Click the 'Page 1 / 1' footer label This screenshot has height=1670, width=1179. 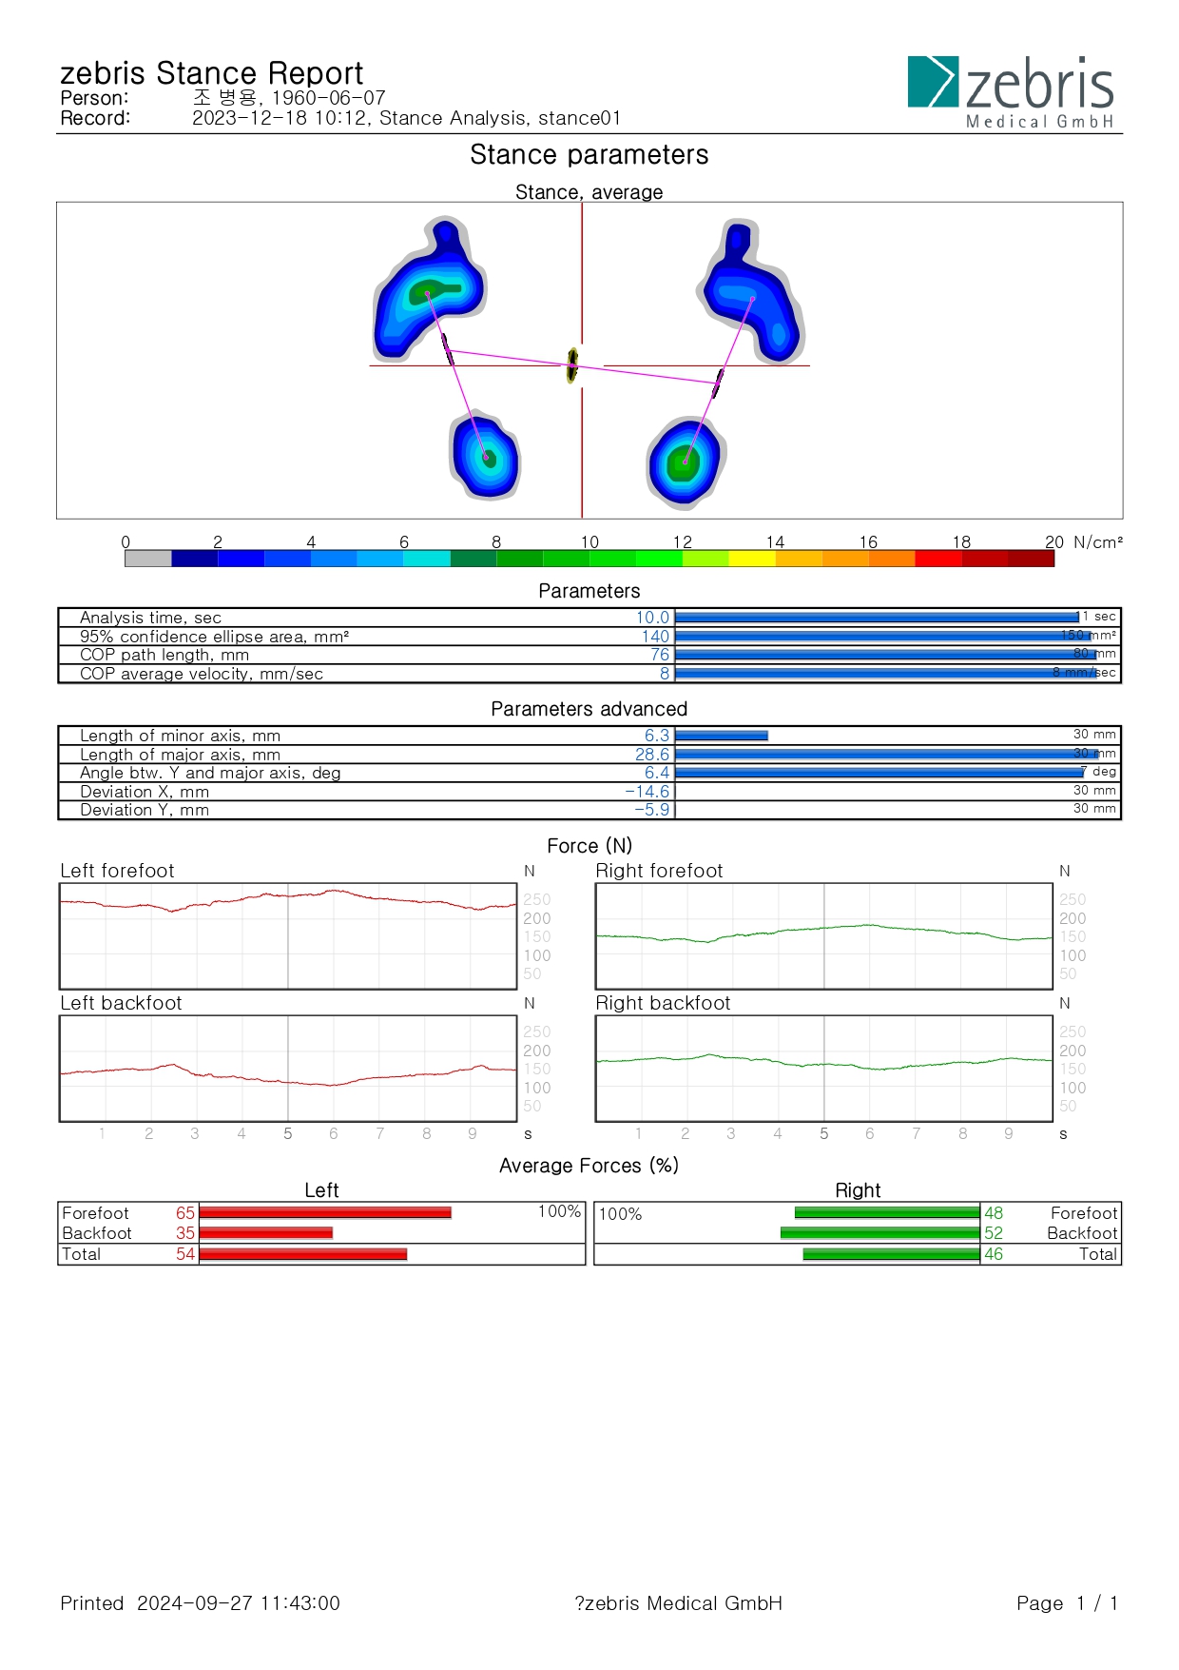[1068, 1603]
